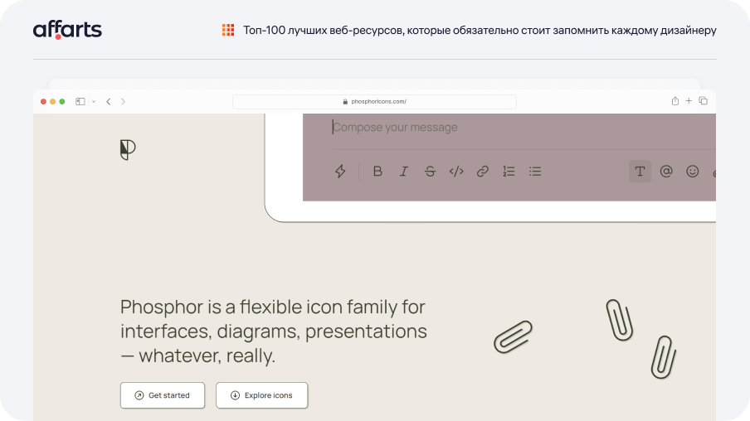The width and height of the screenshot is (750, 421).
Task: Click the upright middle paperclip illustration
Action: point(620,320)
